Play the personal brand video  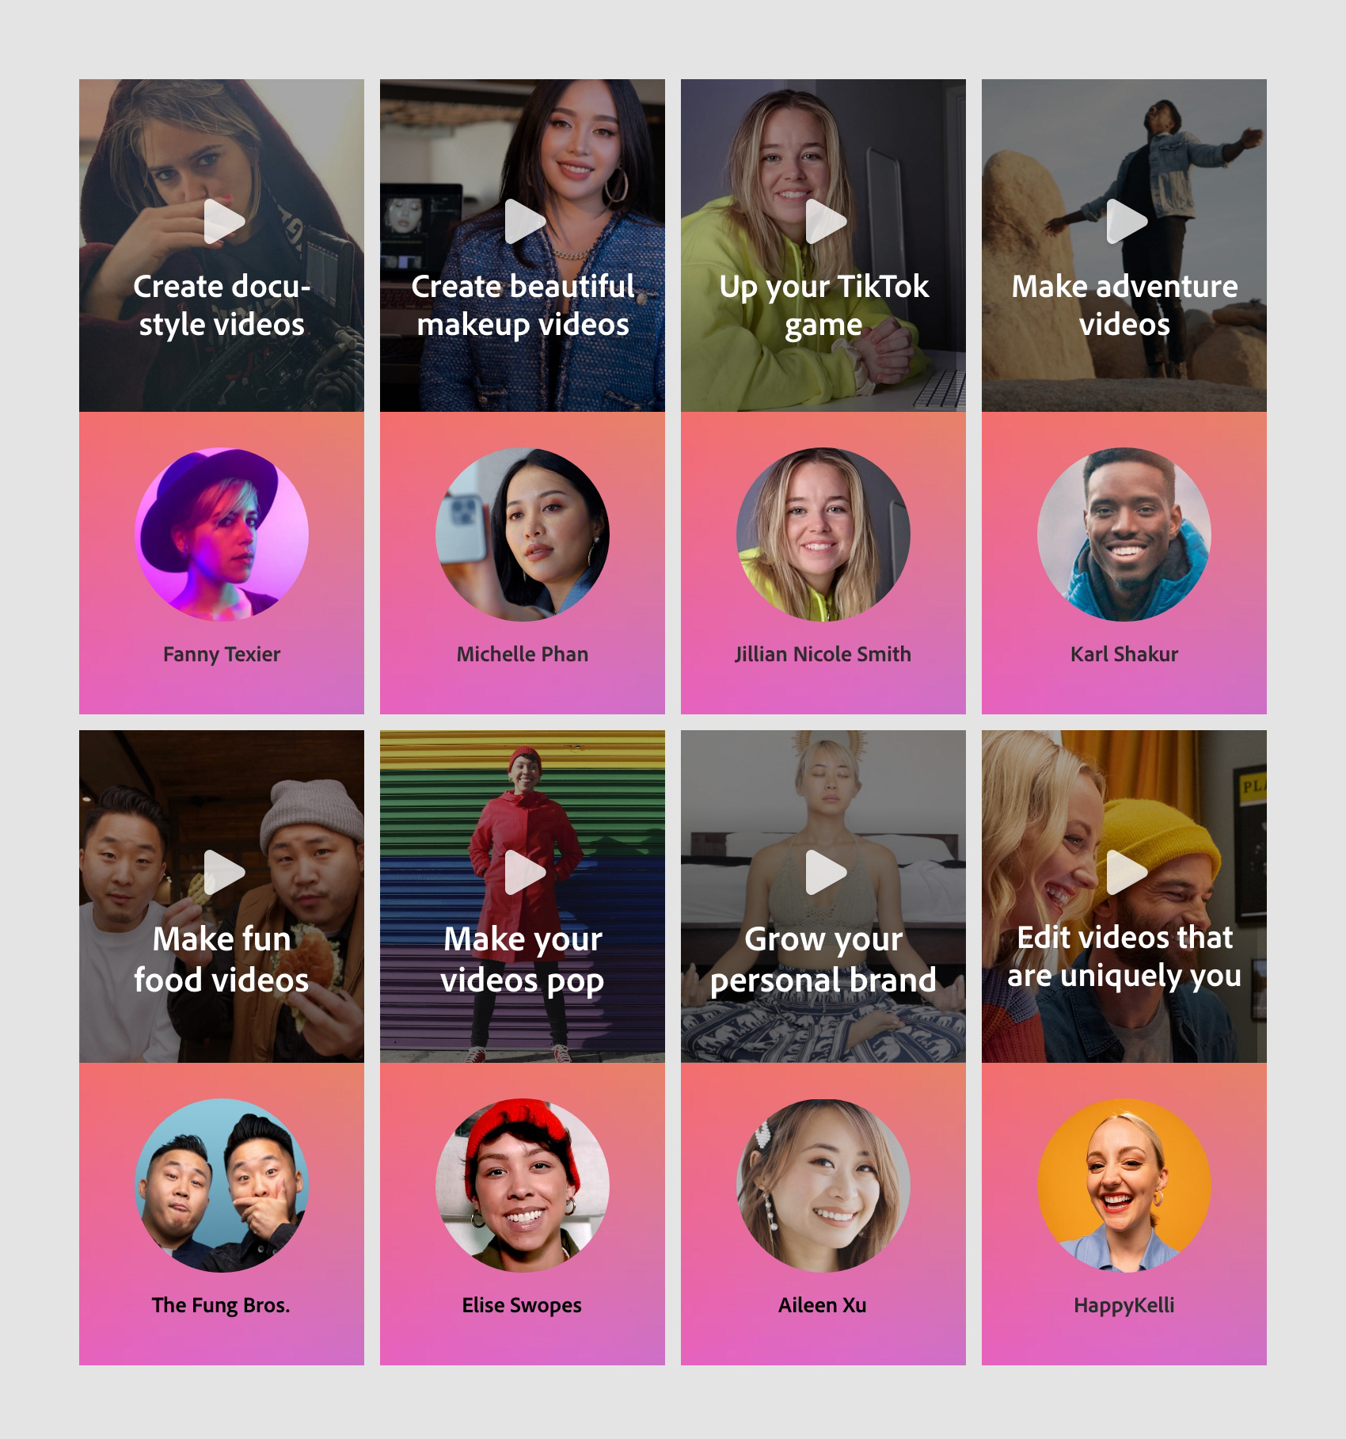pos(825,872)
